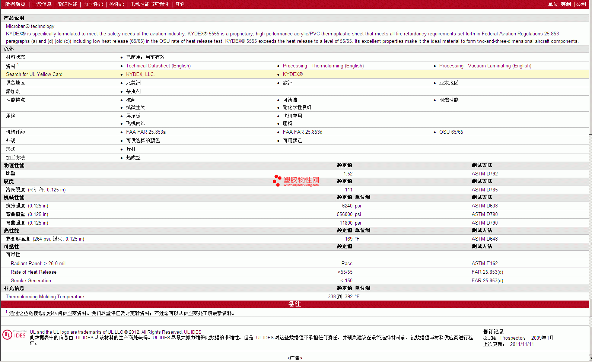
Task: Click the 阻燃性能 feature entry
Action: (x=449, y=100)
